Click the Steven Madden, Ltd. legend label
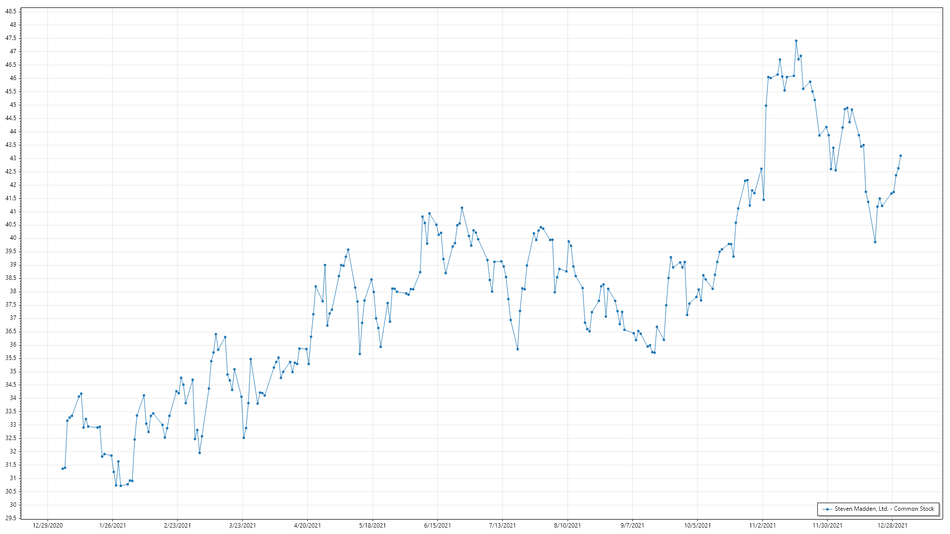This screenshot has height=534, width=950. (x=884, y=509)
